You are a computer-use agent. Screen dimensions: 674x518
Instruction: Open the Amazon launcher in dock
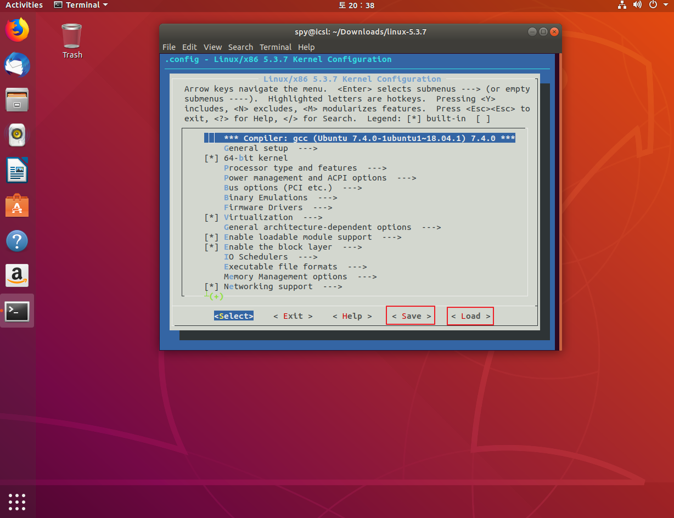click(x=17, y=275)
